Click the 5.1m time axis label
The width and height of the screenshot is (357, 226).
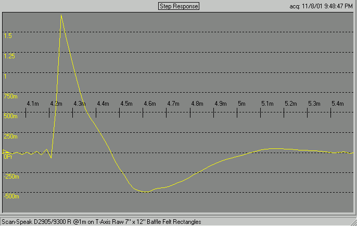(267, 104)
